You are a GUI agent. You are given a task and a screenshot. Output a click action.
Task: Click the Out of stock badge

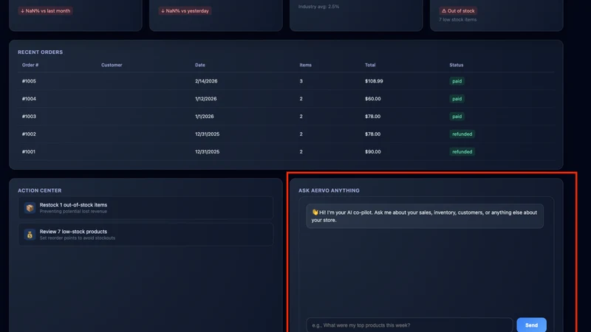click(458, 11)
